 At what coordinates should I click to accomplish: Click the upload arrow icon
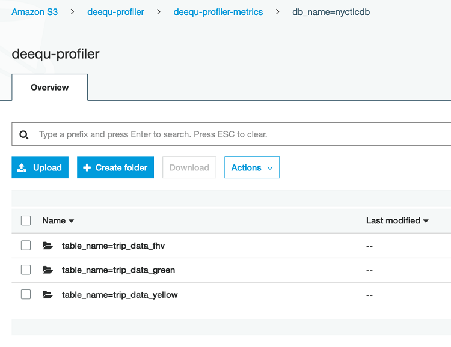tap(22, 167)
